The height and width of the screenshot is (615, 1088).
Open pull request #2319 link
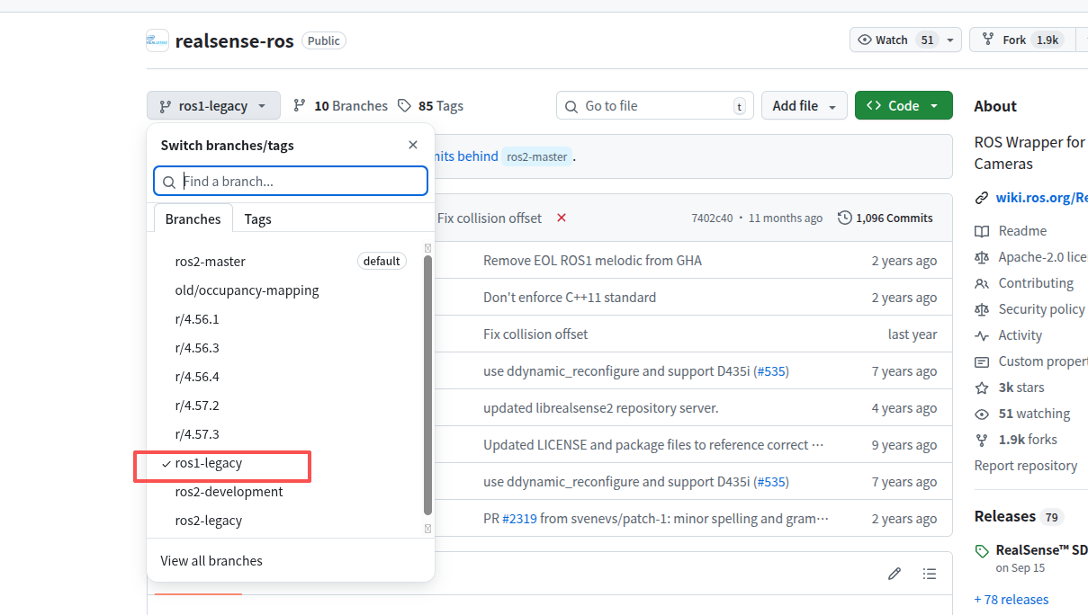point(517,519)
